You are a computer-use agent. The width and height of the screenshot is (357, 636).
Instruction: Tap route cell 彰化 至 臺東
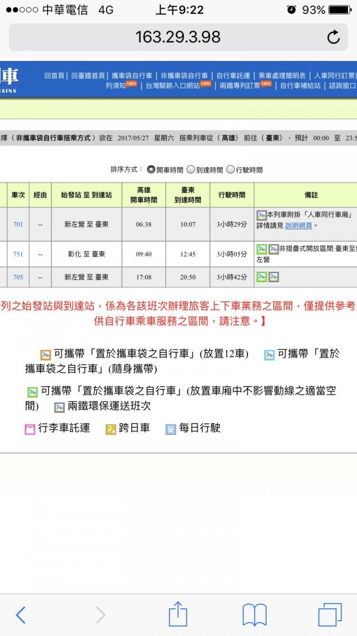(87, 254)
